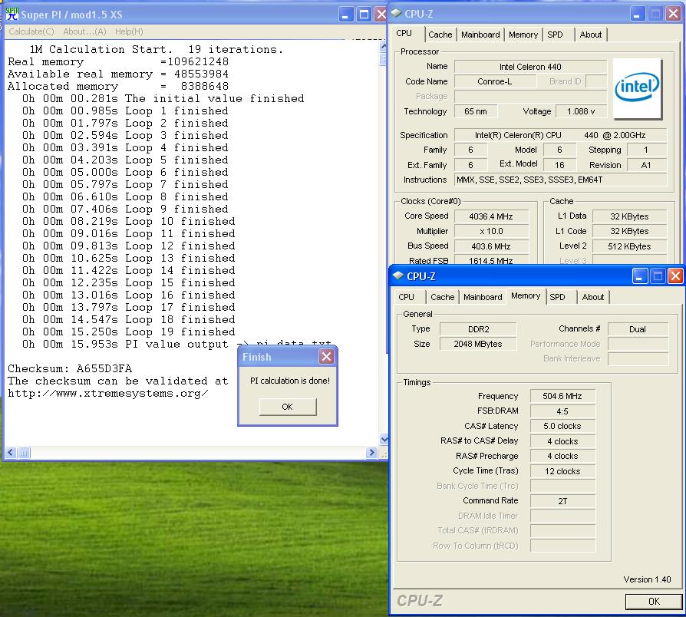Click the processor Name field Intel Celeron 440
Image resolution: width=686 pixels, height=617 pixels.
530,67
